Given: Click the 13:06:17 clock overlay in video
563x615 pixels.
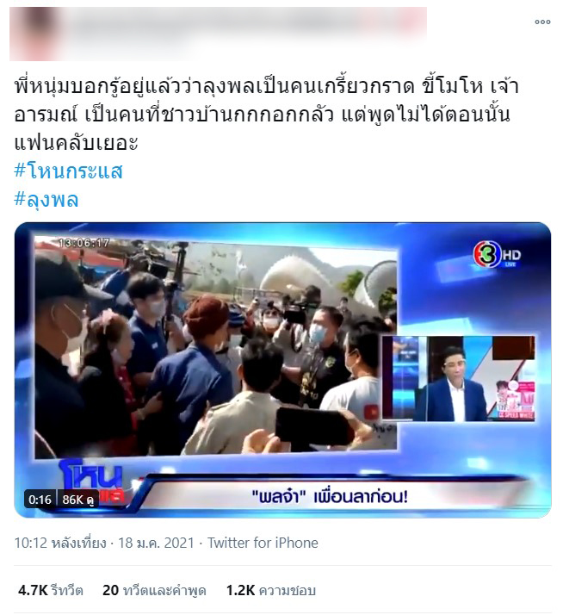Looking at the screenshot, I should pos(84,243).
